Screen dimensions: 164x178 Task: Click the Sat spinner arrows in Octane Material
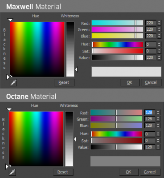pos(158,141)
